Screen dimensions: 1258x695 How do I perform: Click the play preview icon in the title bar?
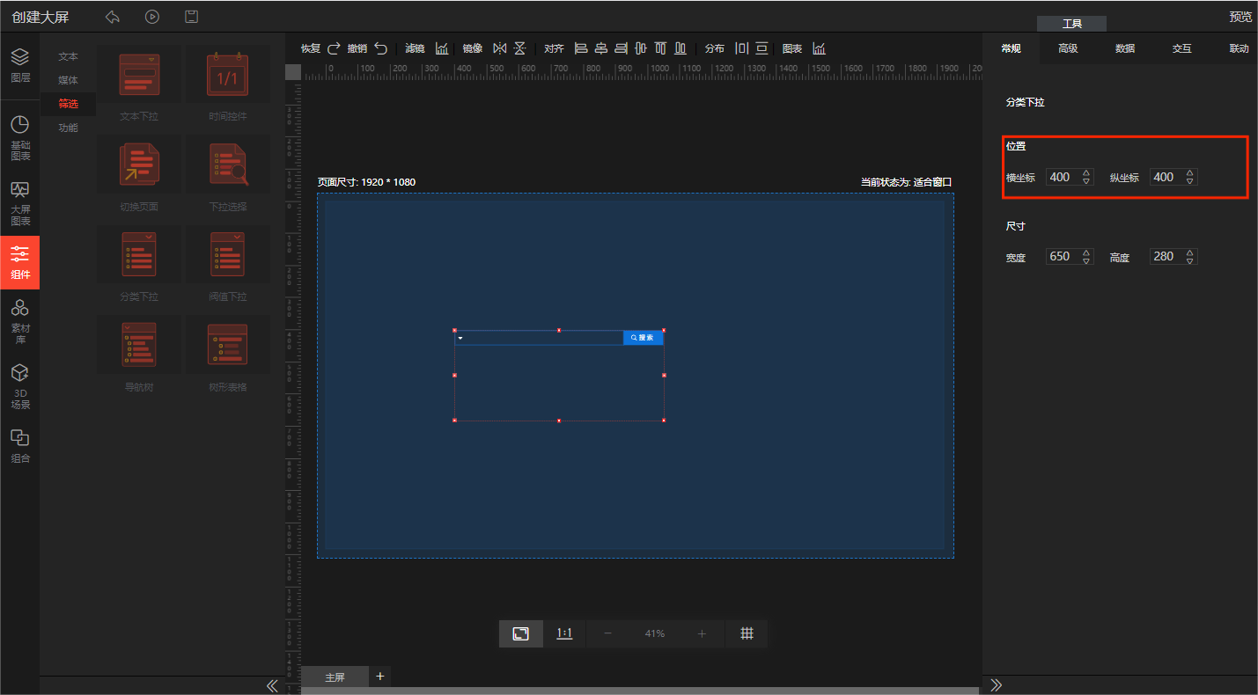(152, 17)
